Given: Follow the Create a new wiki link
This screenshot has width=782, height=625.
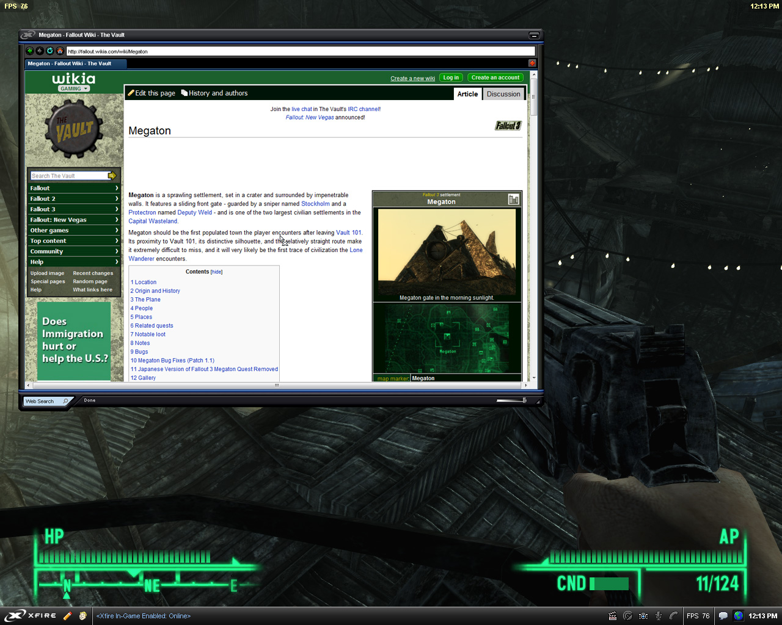Looking at the screenshot, I should click(413, 78).
